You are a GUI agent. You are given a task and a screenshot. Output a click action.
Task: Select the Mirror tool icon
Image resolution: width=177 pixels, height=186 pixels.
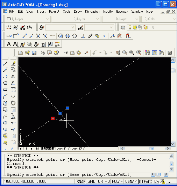13,76
